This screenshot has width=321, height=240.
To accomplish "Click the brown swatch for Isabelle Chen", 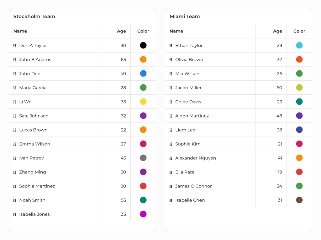I will click(299, 200).
